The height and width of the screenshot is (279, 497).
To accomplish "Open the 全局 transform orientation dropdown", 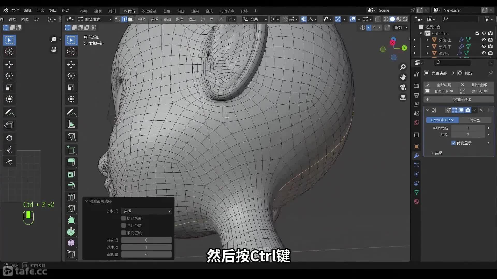I will 255,19.
